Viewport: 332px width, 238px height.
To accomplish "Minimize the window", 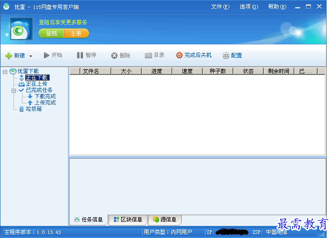I will click(x=297, y=7).
